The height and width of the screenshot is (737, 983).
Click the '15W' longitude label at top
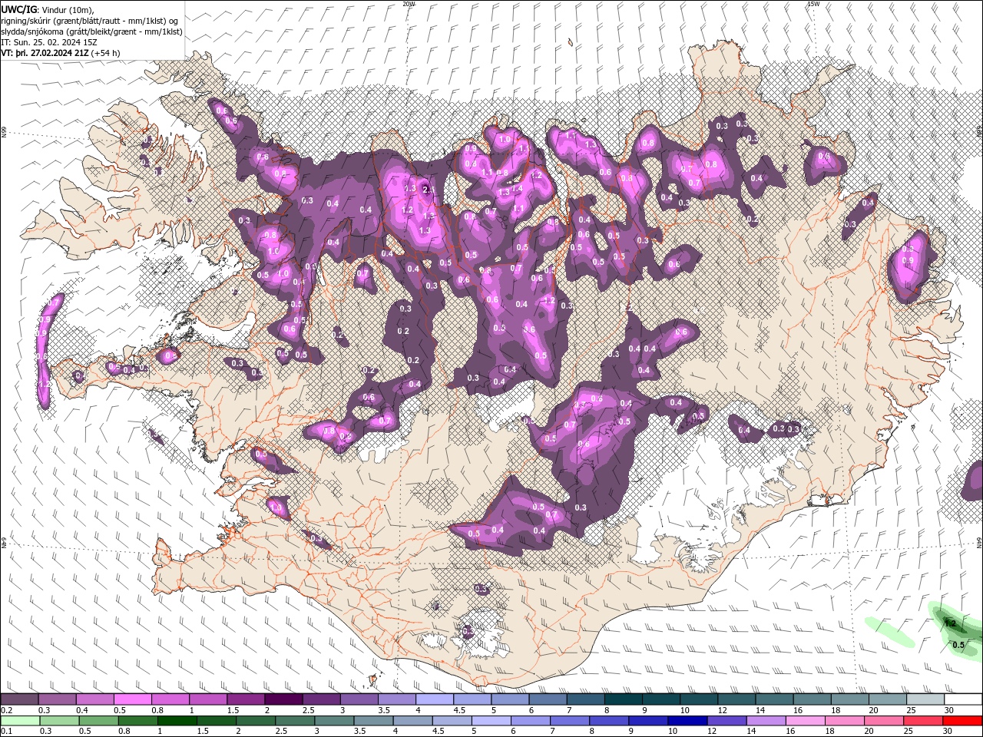(x=813, y=4)
